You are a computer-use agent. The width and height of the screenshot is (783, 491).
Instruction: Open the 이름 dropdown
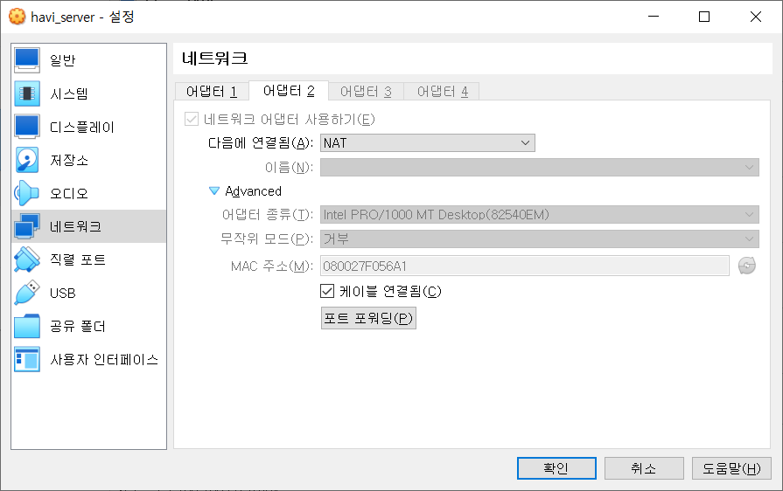539,167
